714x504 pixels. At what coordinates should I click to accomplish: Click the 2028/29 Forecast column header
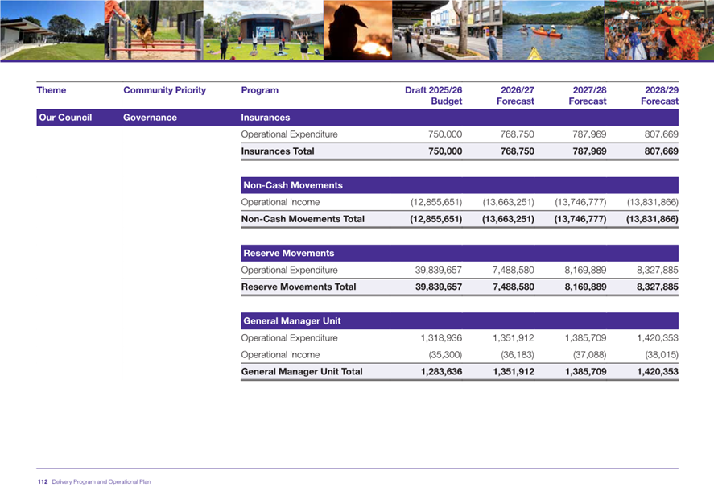pos(659,96)
